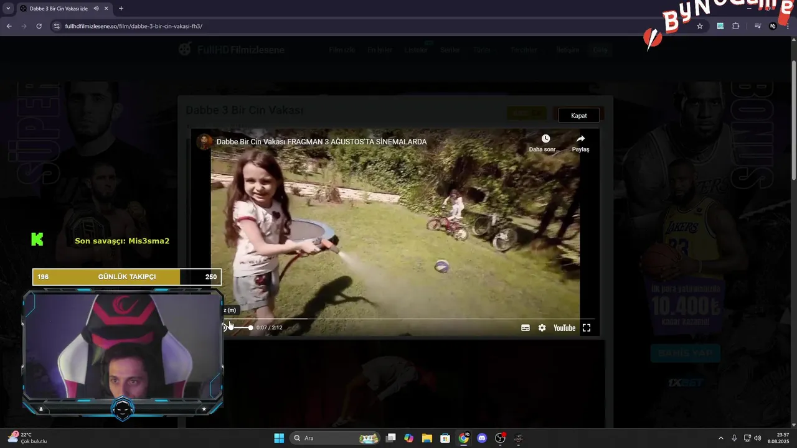Open Windows Start menu
The image size is (797, 448).
[x=279, y=438]
